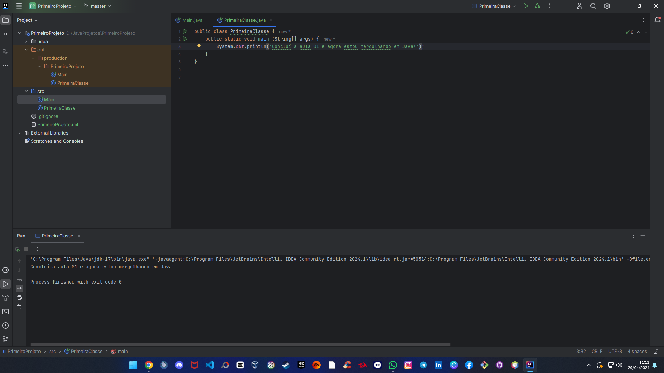Image resolution: width=664 pixels, height=373 pixels.
Task: Open master branch dropdown
Action: pos(97,6)
